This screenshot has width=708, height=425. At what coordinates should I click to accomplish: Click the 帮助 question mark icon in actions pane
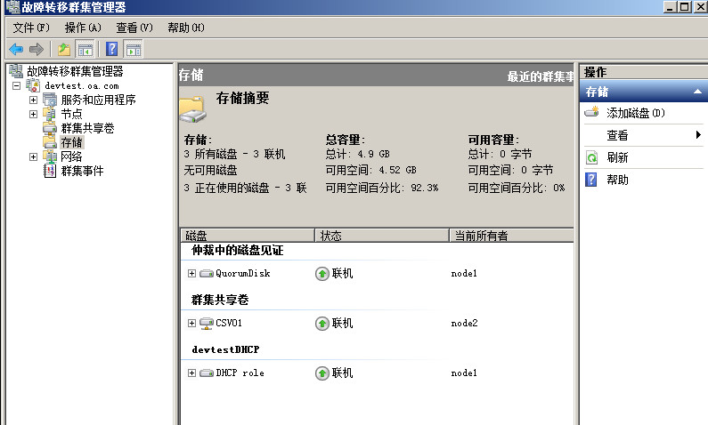(591, 180)
